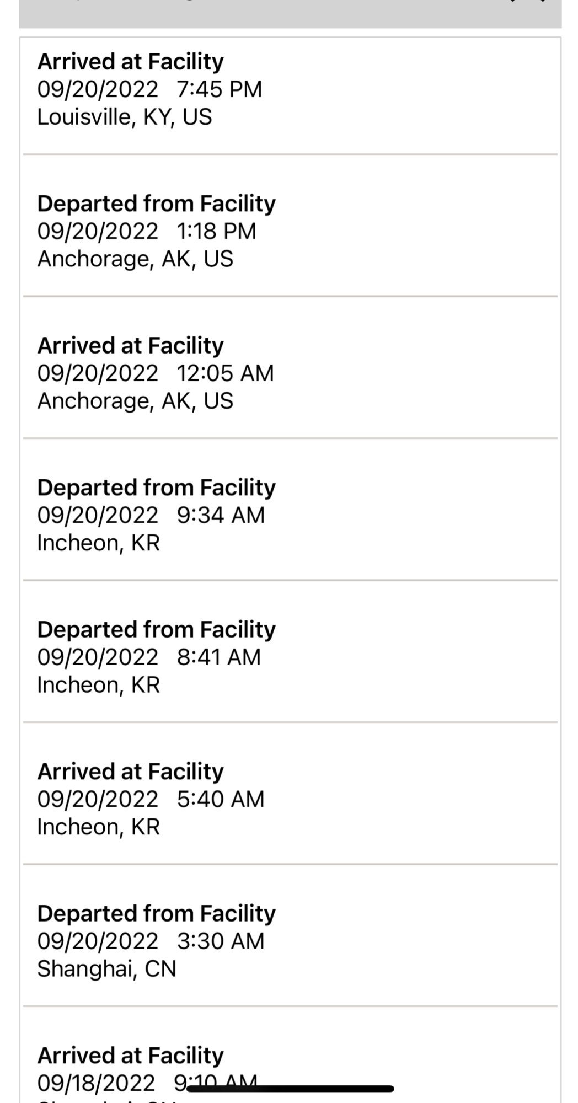Tap the 09/20/2022 9:34 AM timestamp
This screenshot has height=1103, width=578.
tap(151, 515)
